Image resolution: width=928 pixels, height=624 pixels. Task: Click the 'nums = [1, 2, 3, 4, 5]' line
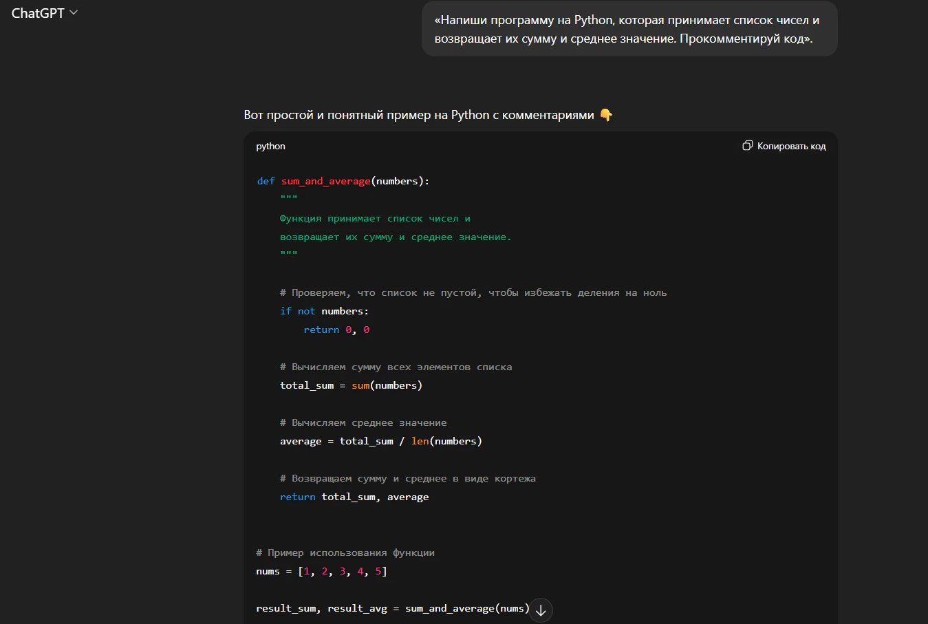click(321, 571)
